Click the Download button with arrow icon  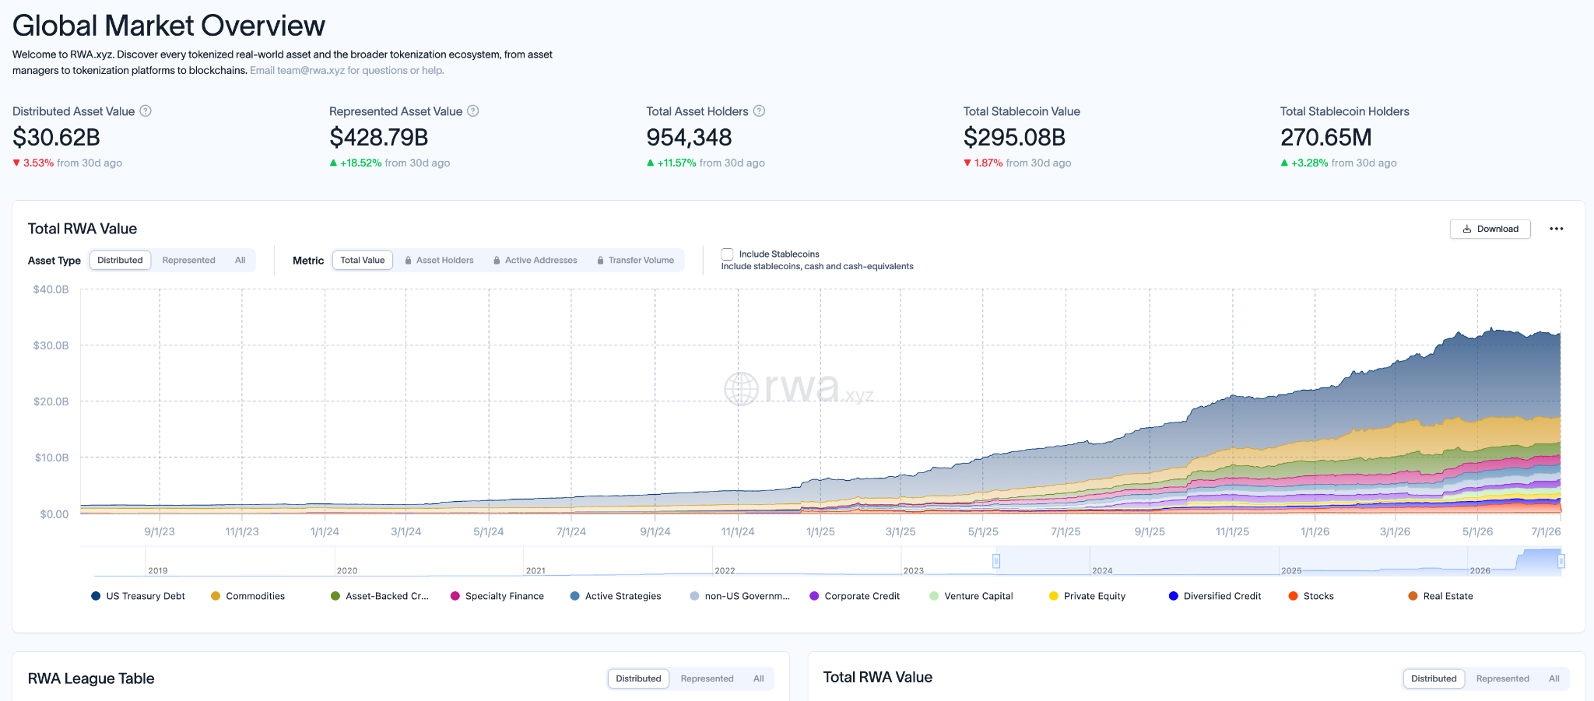tap(1490, 229)
